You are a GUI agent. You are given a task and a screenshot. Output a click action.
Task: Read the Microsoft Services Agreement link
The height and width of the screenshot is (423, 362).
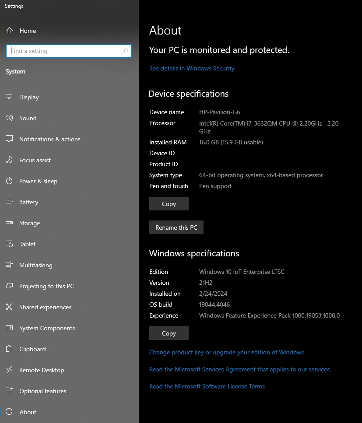point(239,369)
